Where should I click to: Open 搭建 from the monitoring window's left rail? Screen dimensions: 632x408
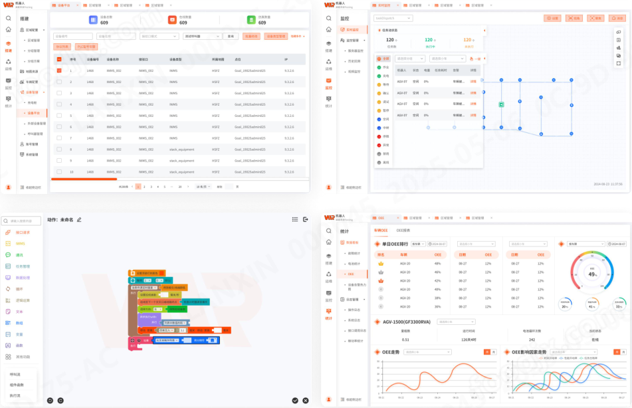328,46
